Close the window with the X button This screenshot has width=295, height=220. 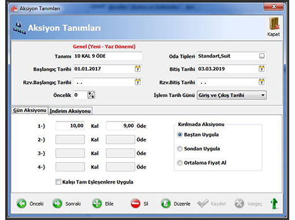pos(274,7)
